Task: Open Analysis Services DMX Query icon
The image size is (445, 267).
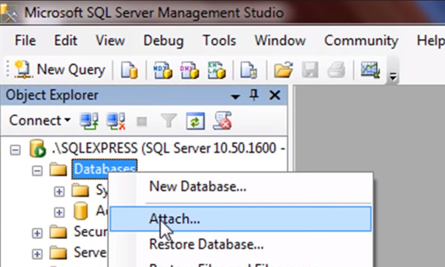Action: pos(189,70)
